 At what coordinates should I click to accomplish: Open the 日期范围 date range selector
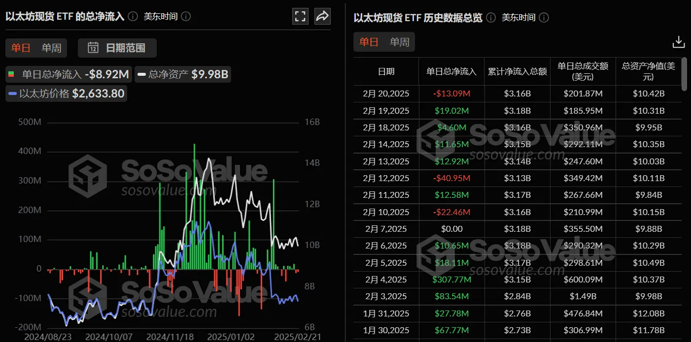click(117, 48)
